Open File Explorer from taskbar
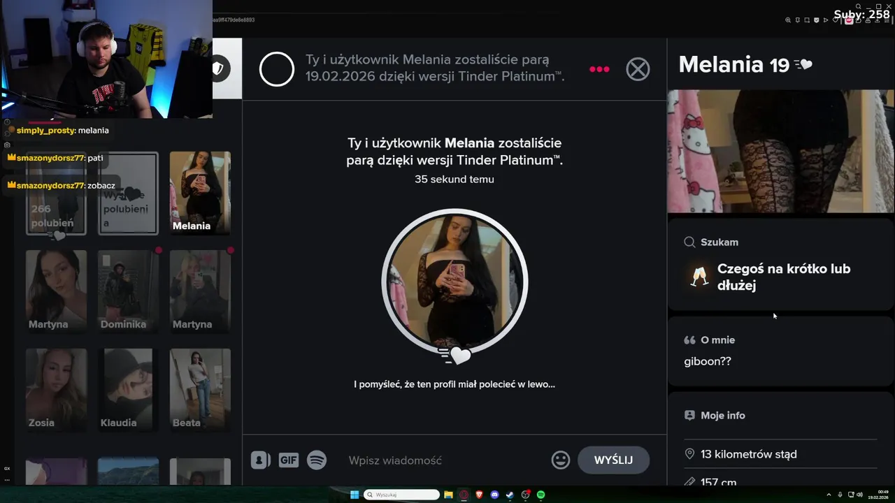The image size is (895, 503). [x=448, y=495]
